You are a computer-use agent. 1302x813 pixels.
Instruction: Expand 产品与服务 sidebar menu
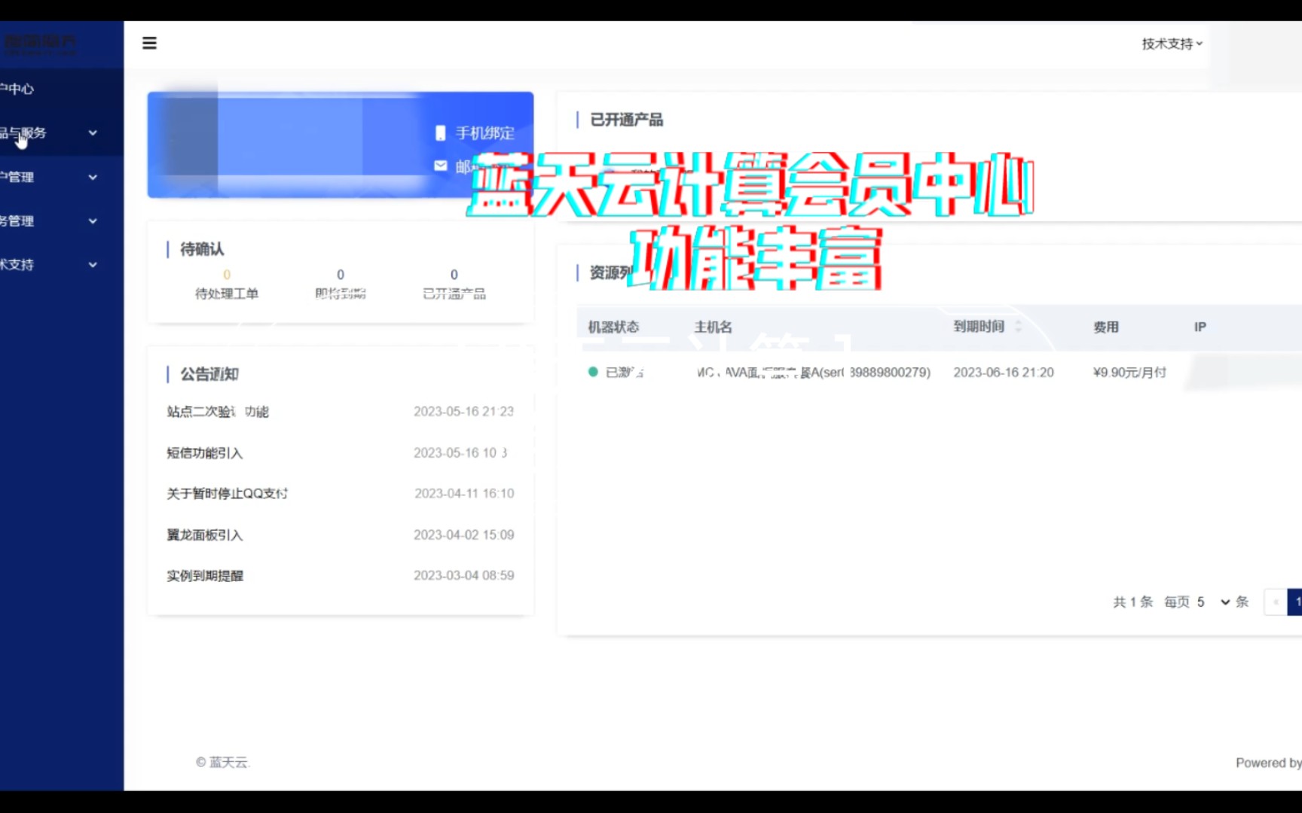click(50, 133)
